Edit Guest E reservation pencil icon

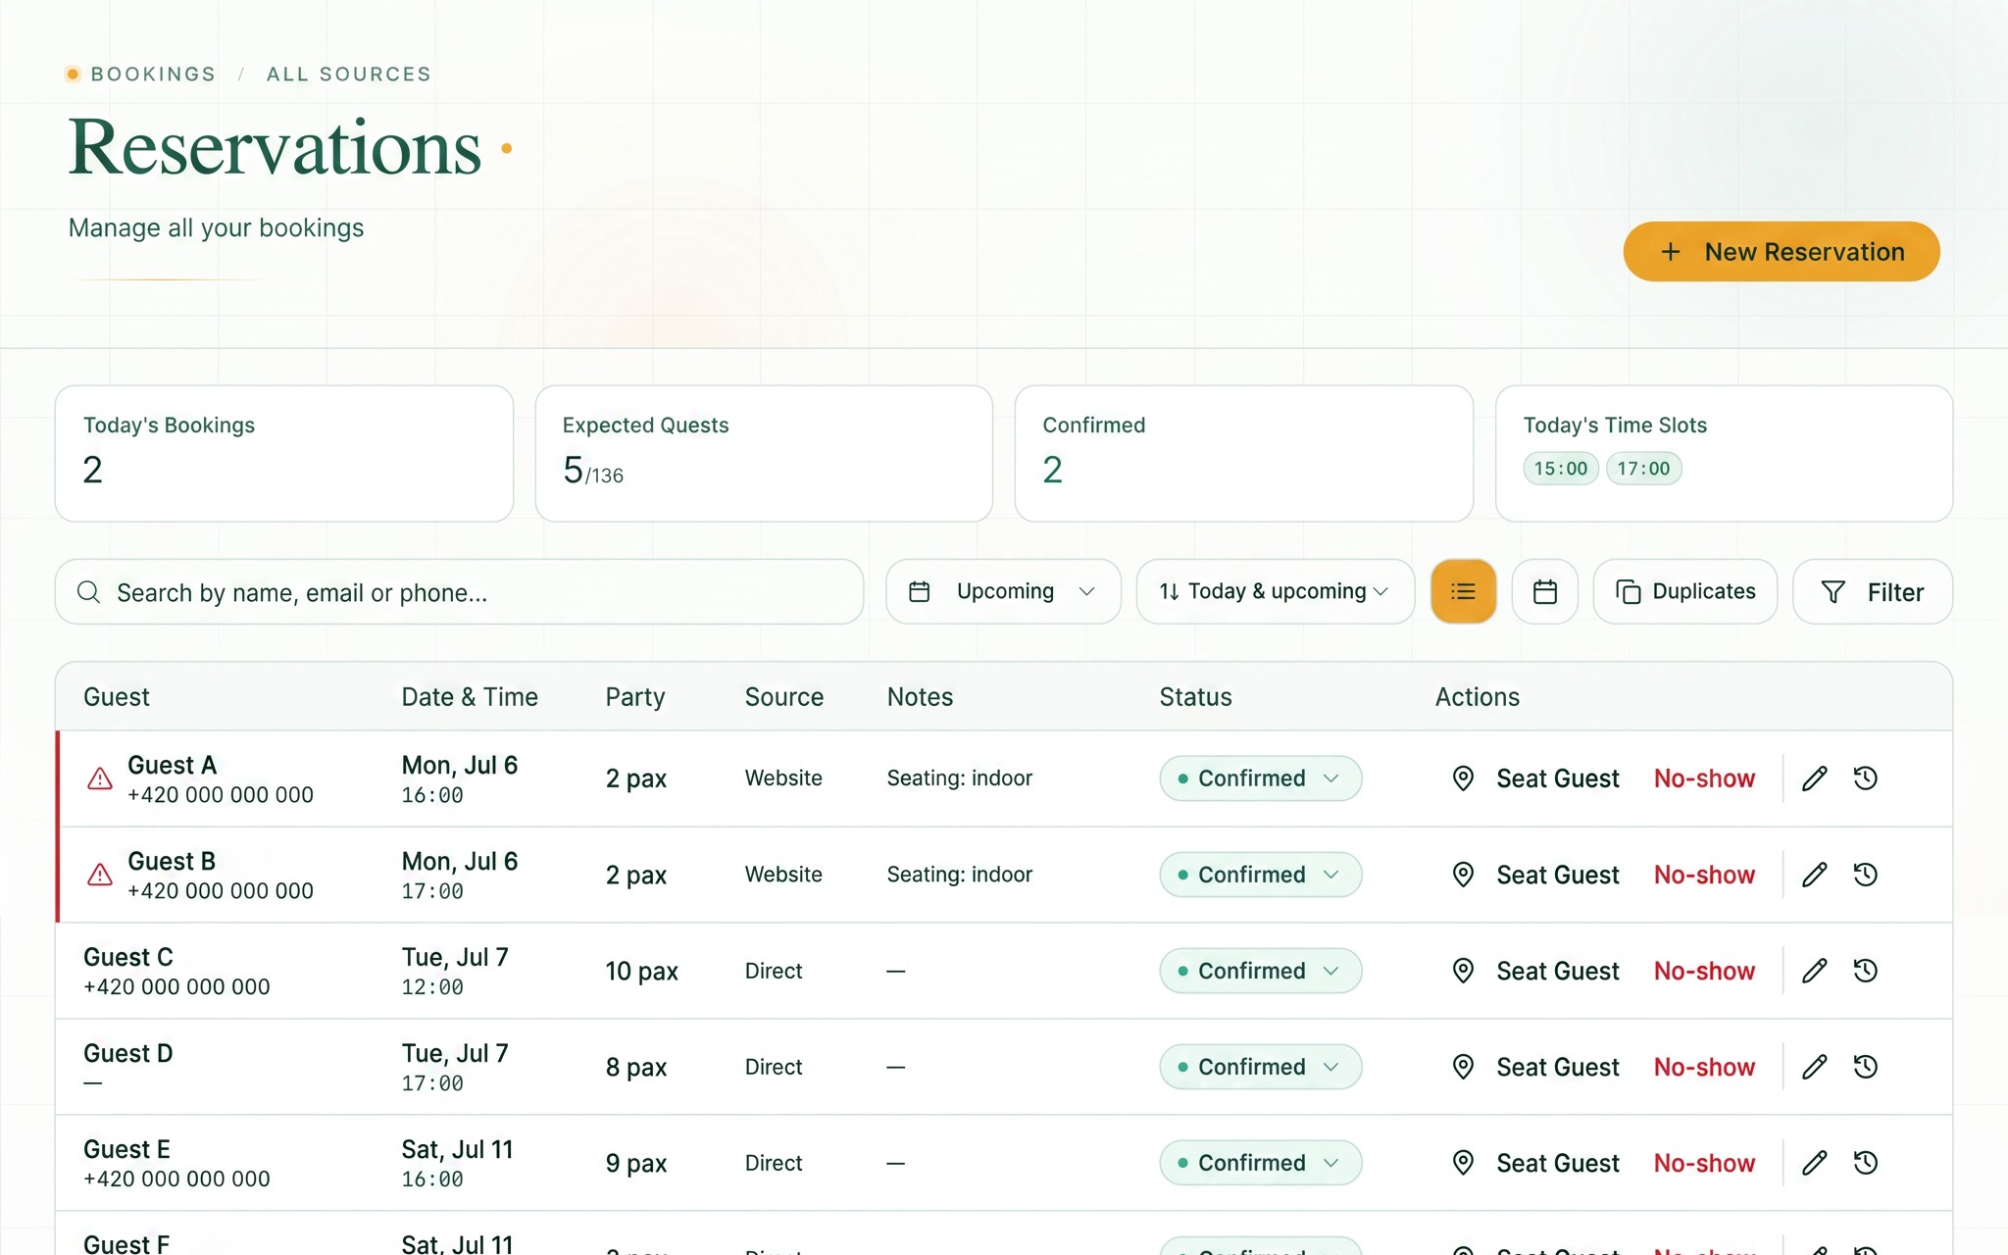(1815, 1163)
